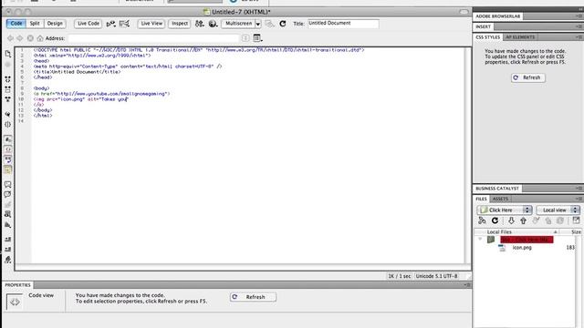
Task: Click Collapse Full Tag icon in coding toolbar
Action: point(8,79)
